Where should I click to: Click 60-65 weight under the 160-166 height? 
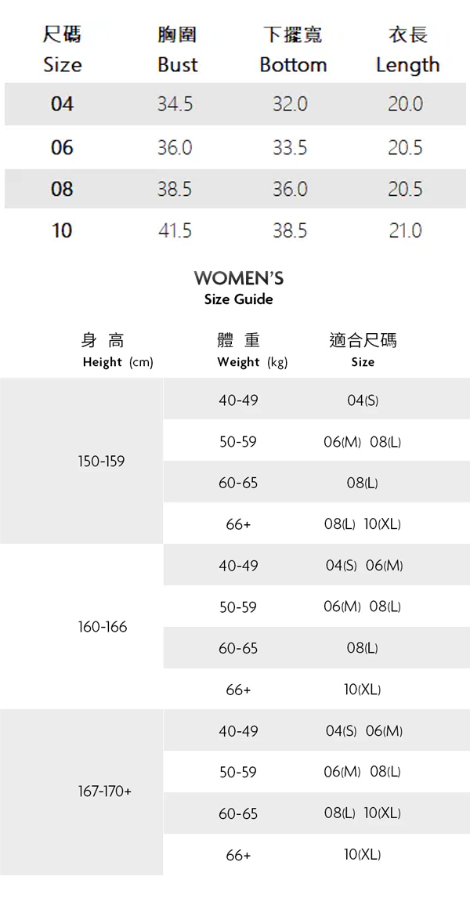point(238,649)
